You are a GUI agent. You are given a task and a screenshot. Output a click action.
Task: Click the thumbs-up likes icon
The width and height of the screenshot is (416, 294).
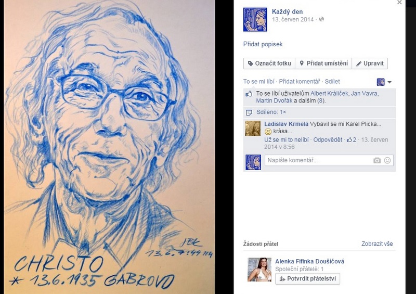249,94
